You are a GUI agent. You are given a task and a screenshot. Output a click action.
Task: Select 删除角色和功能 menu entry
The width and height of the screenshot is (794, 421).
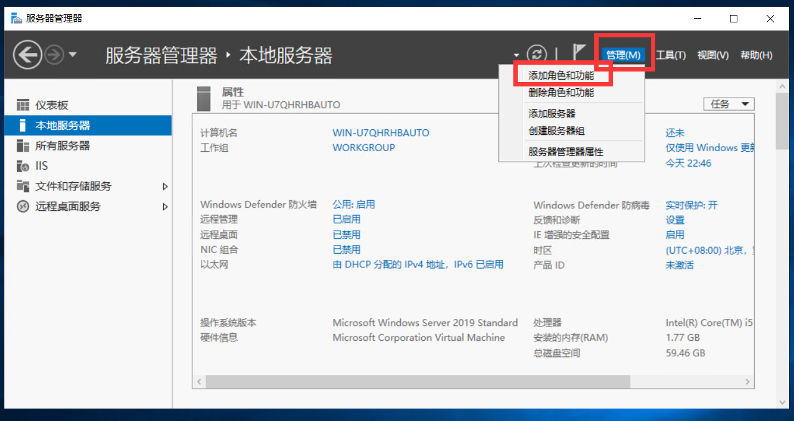[x=561, y=92]
